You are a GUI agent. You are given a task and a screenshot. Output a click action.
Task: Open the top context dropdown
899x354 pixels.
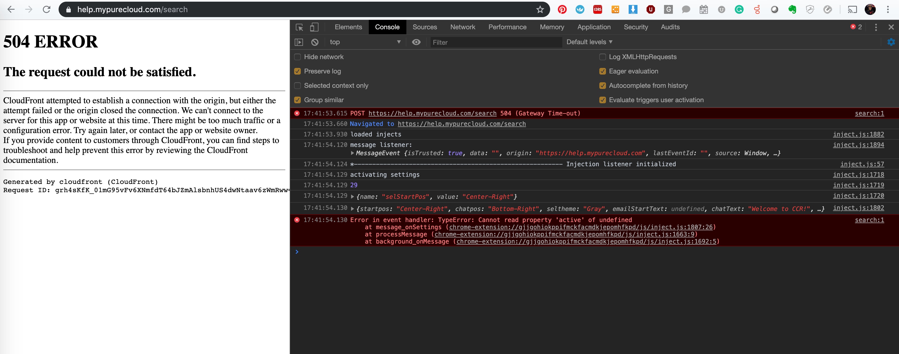(x=364, y=42)
